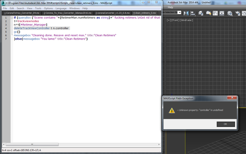Click the line number 1 margin
Viewport: 246px width, 154px height.
(x=6, y=18)
